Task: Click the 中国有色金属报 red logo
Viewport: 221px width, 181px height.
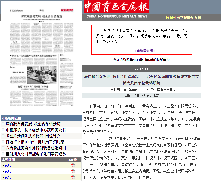Action: [117, 7]
